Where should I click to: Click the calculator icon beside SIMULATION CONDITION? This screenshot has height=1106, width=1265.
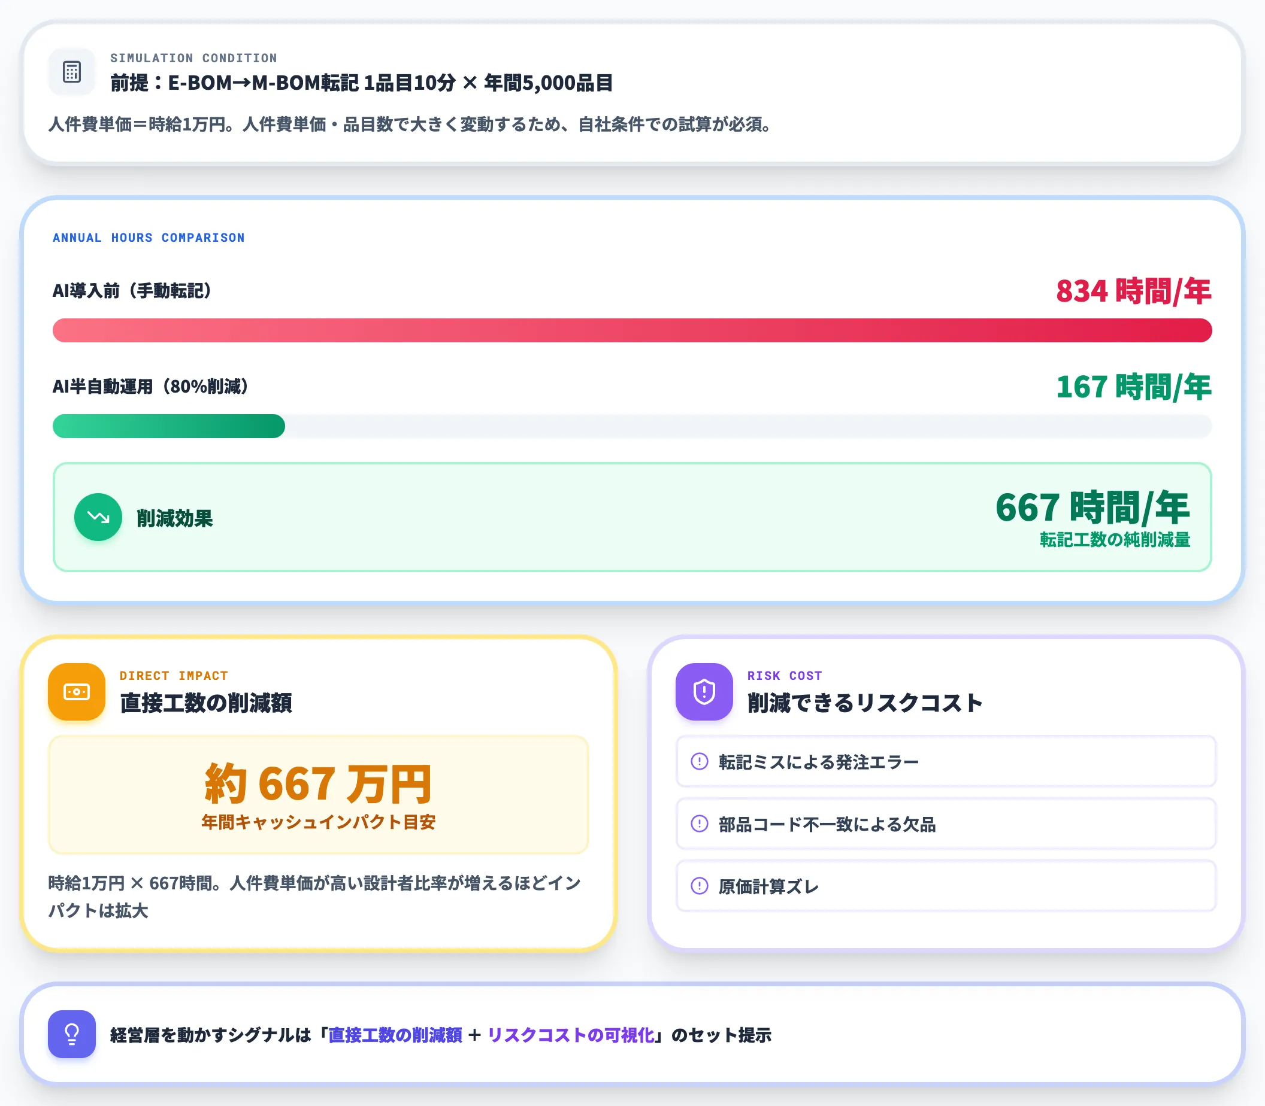click(x=72, y=72)
